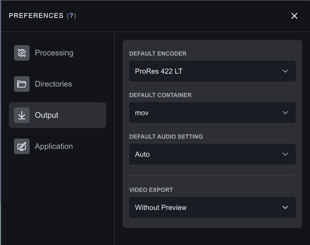Screen dimensions: 310x245
Task: Click the Directories folder icon
Action: coord(22,84)
